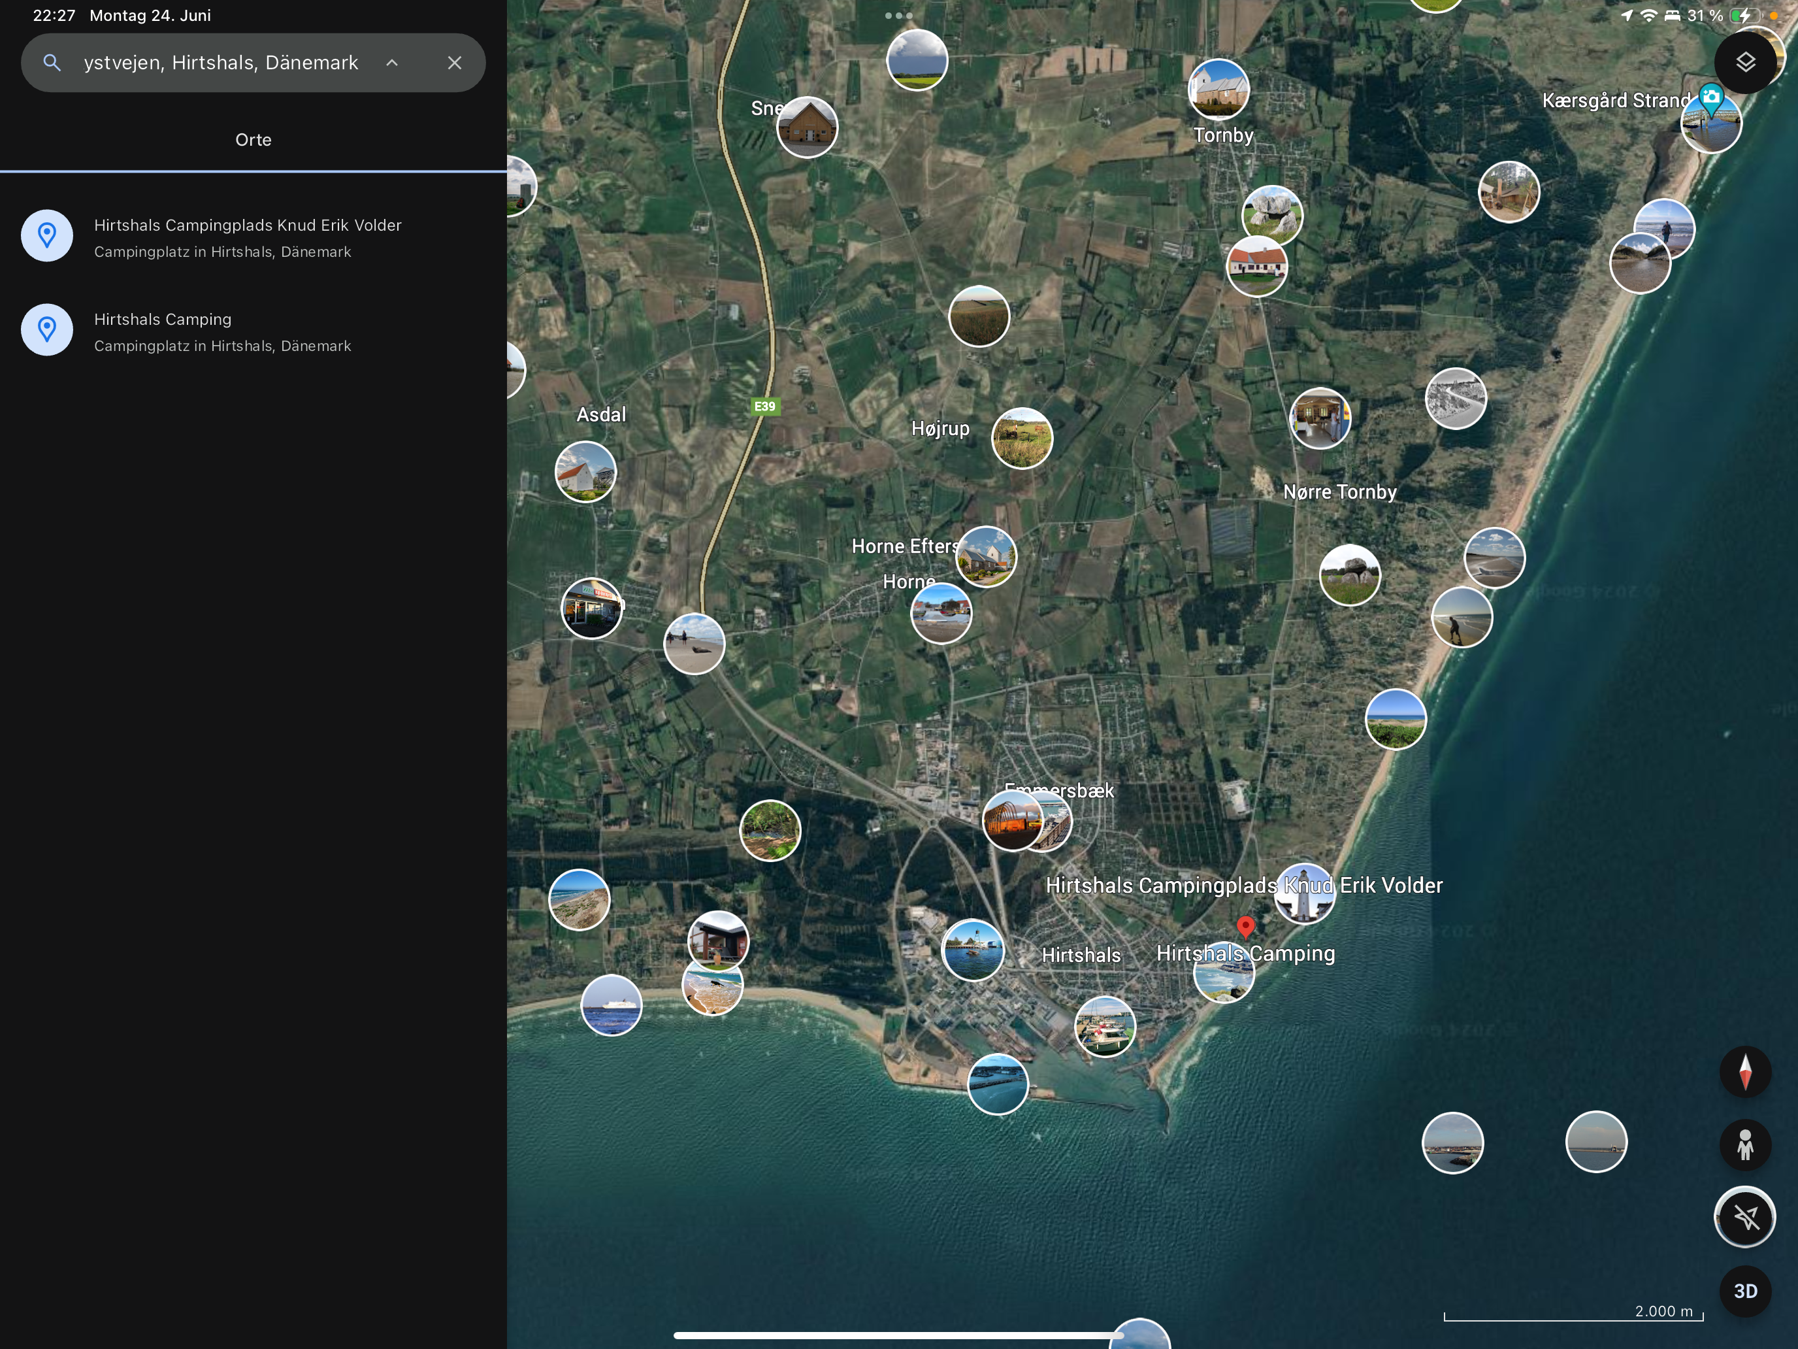Clear the search field text

(454, 63)
